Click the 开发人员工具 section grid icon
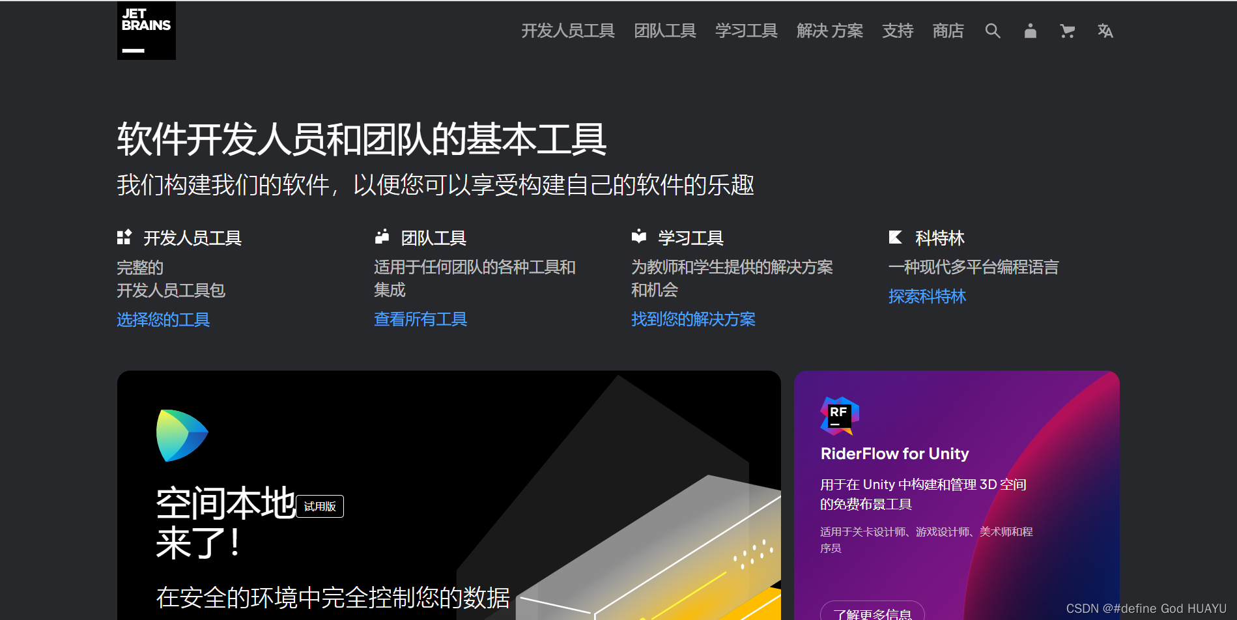Screen dimensions: 1237x620 point(124,237)
